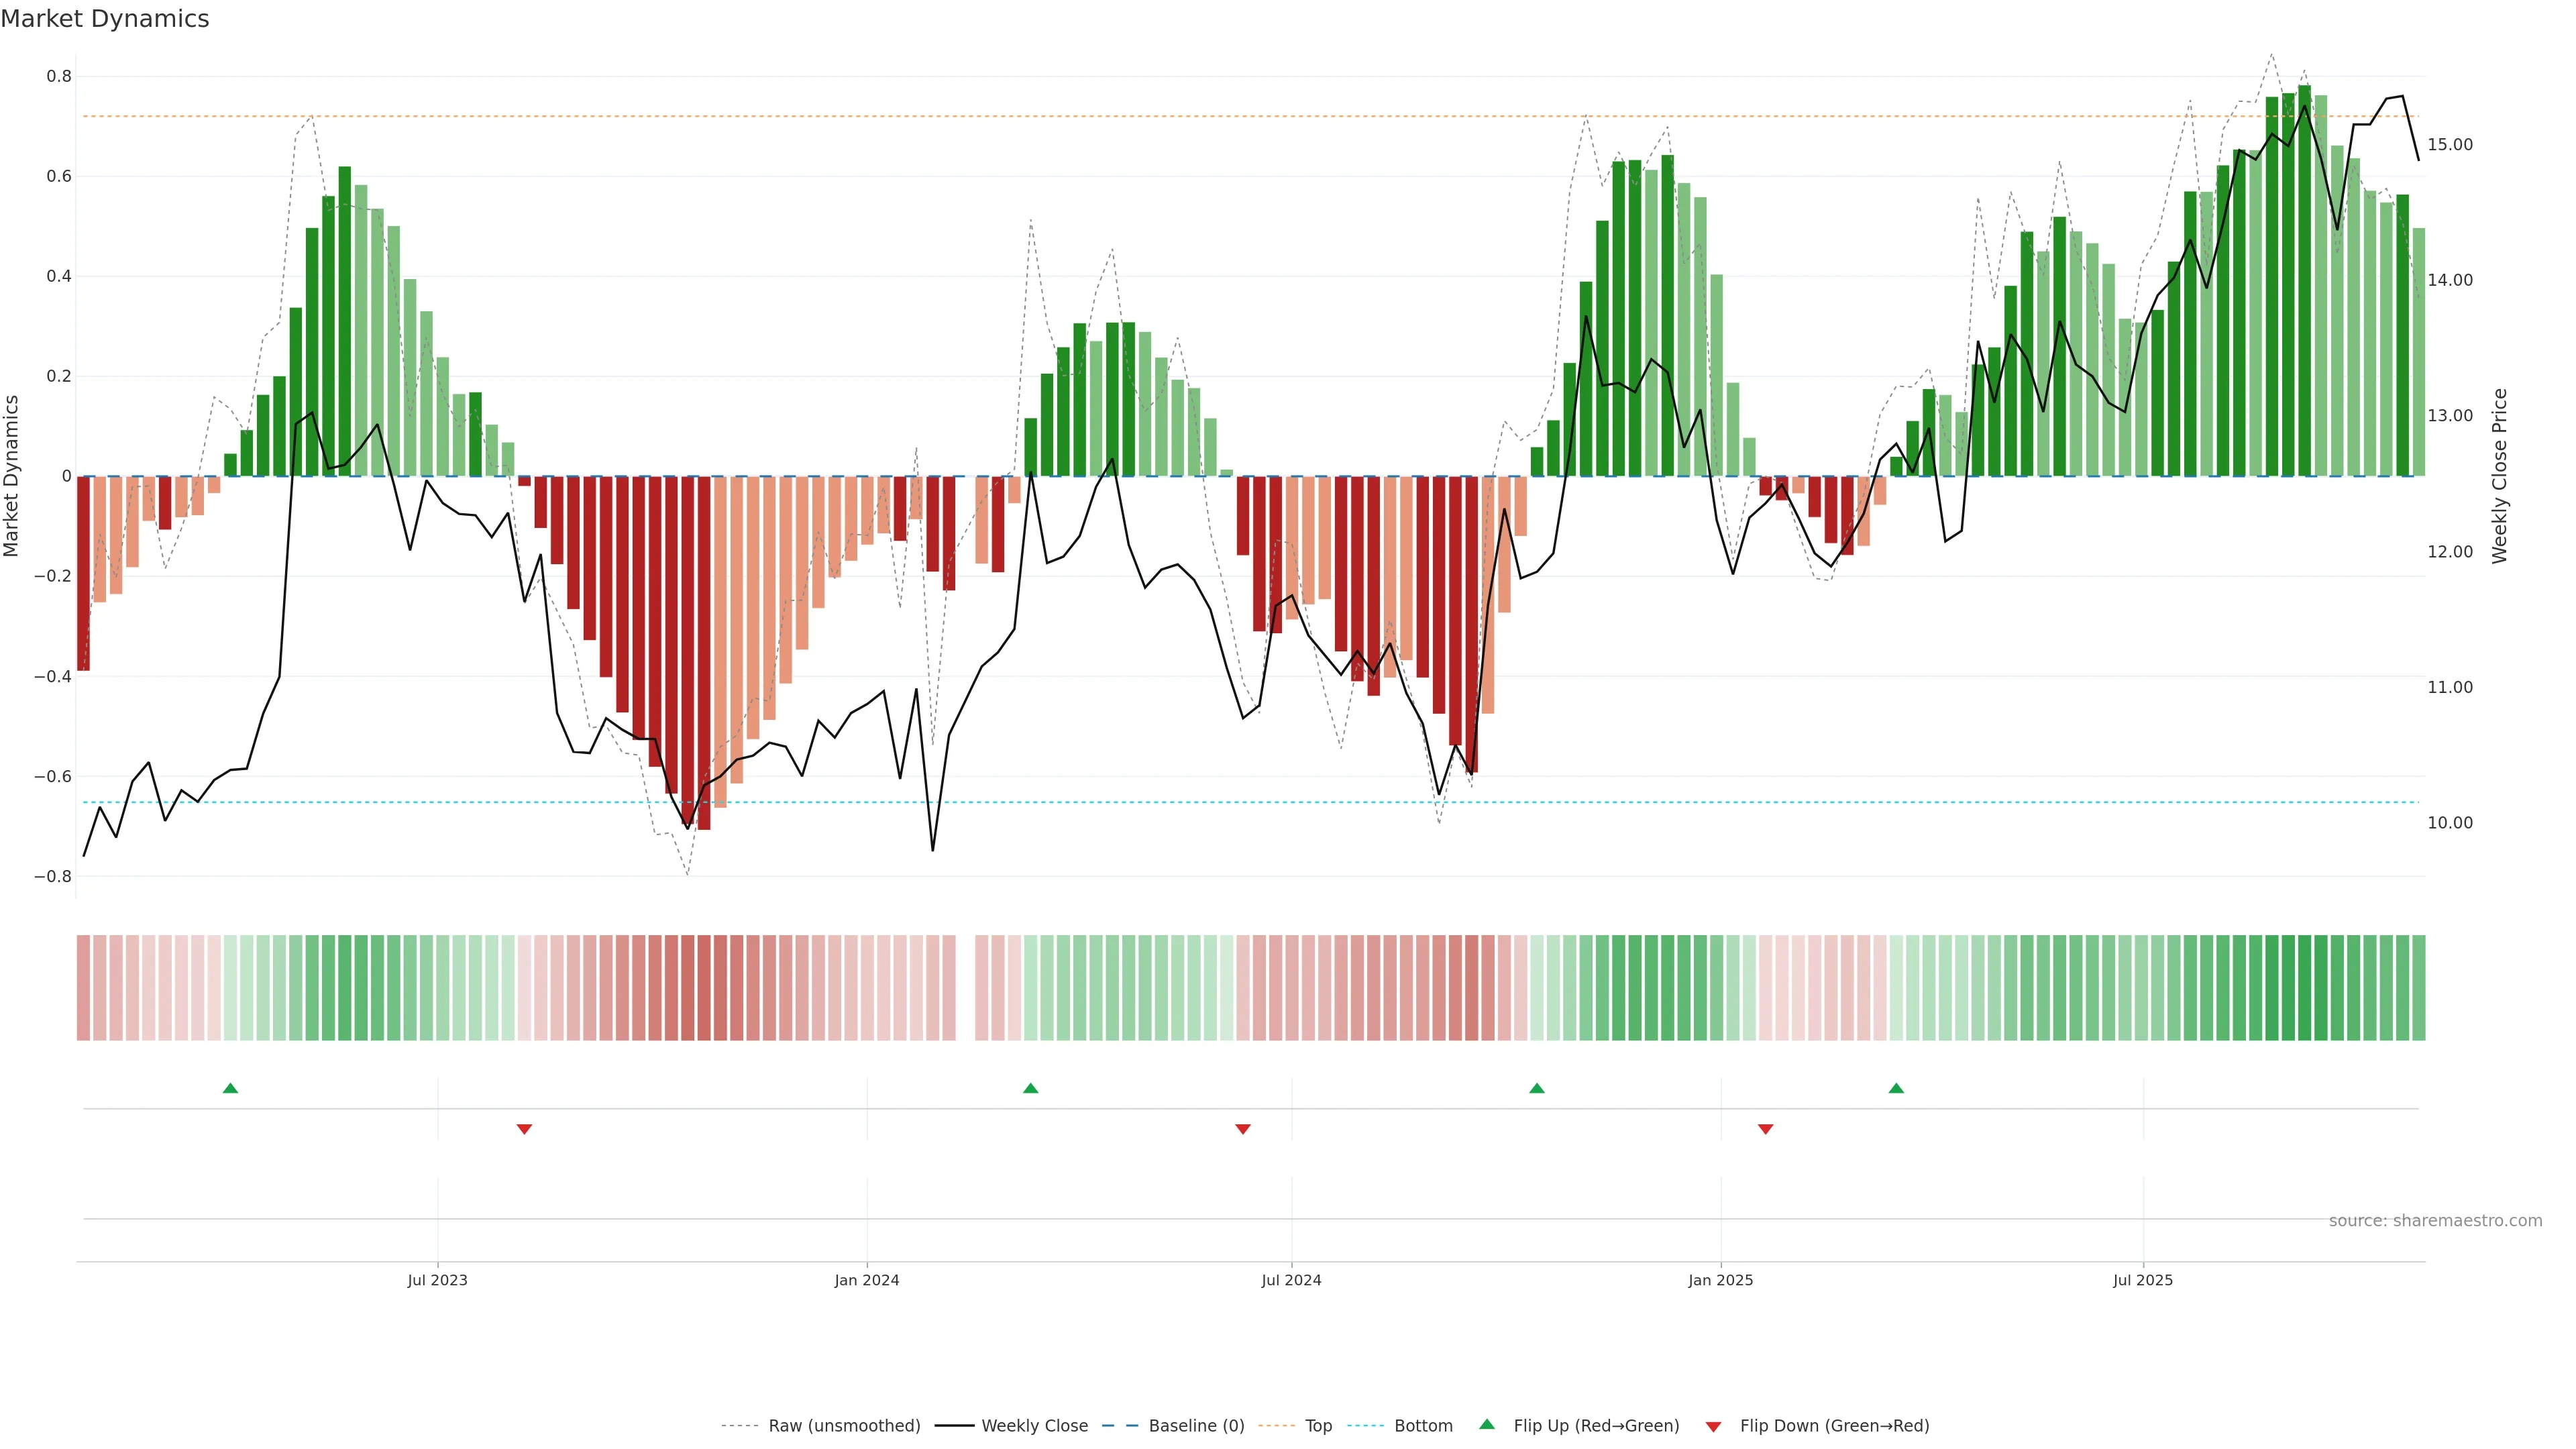Viewport: 2576px width, 1449px height.
Task: Hide the Top threshold series via the legend
Action: coord(1318,1426)
